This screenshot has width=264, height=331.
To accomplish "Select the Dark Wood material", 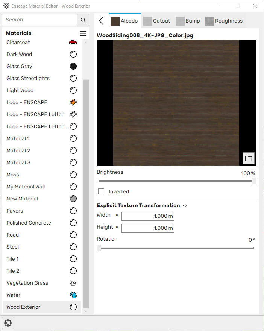I will point(42,54).
